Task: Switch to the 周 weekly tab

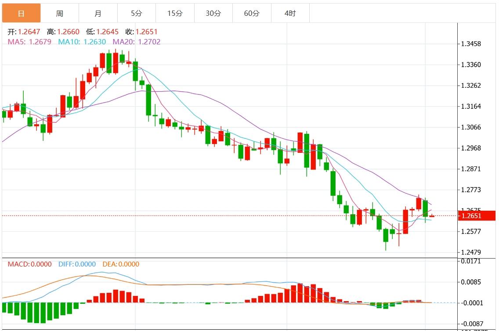Action: coord(60,13)
